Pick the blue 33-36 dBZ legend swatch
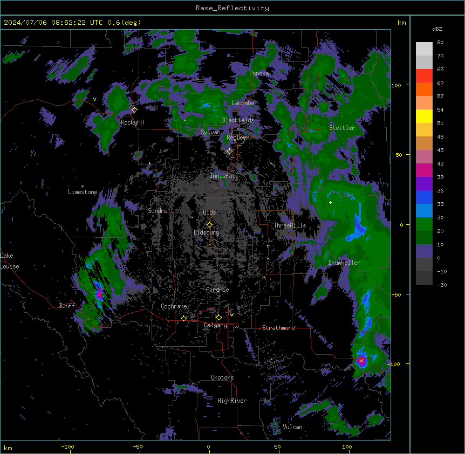Image resolution: width=465 pixels, height=454 pixels. click(424, 197)
